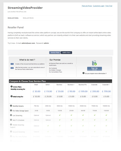The width and height of the screenshot is (121, 151).
Task: Click the Web TV Scheduler 'Optional' in SoHo+ column
Action: tap(48, 120)
